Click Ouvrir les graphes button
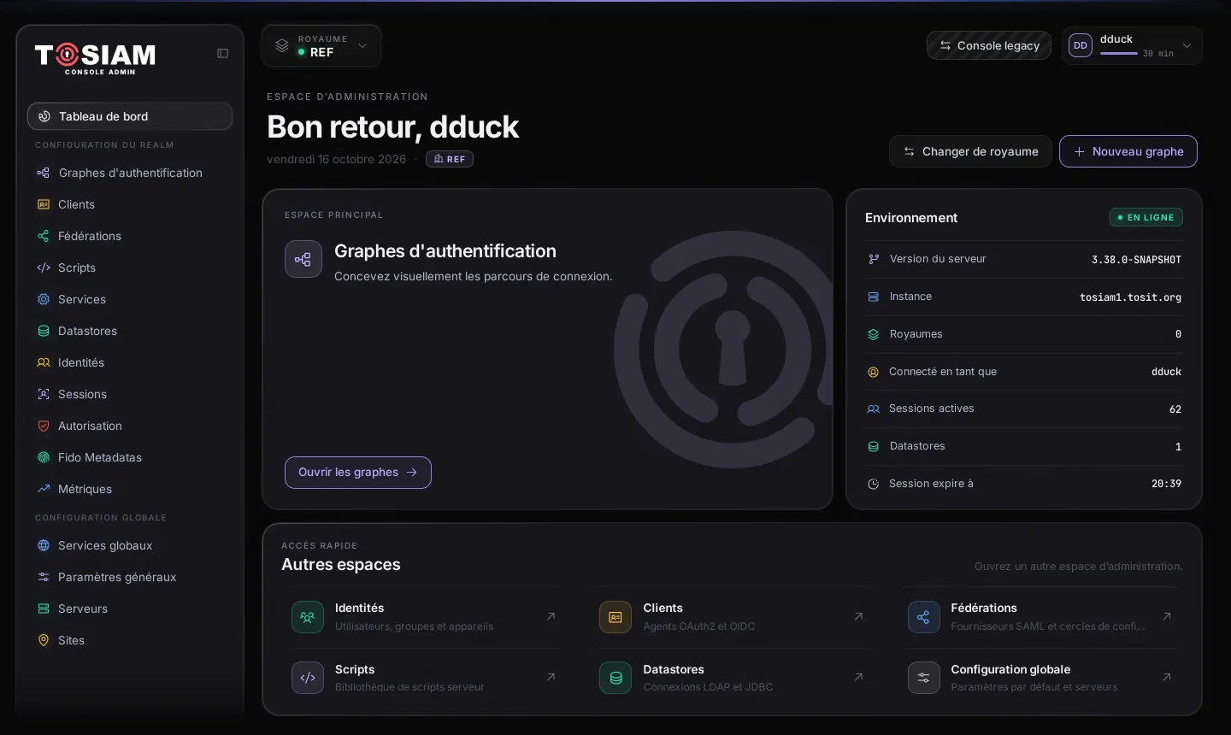The width and height of the screenshot is (1231, 735). point(358,473)
